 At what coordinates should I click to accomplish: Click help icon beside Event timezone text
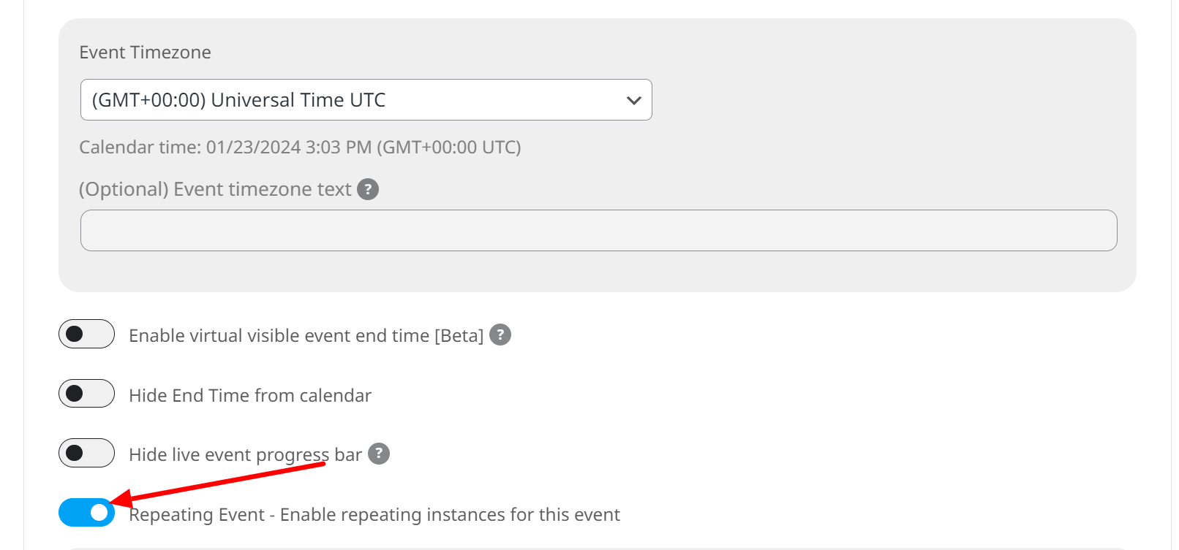pyautogui.click(x=368, y=189)
